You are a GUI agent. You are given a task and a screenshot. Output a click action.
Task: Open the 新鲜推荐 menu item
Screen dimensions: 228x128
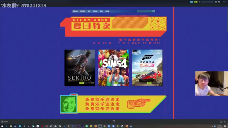(83, 11)
